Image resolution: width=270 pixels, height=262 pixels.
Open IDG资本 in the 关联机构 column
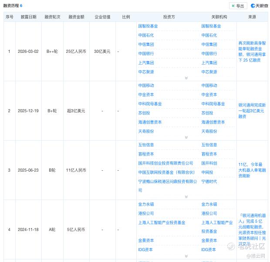[209, 250]
